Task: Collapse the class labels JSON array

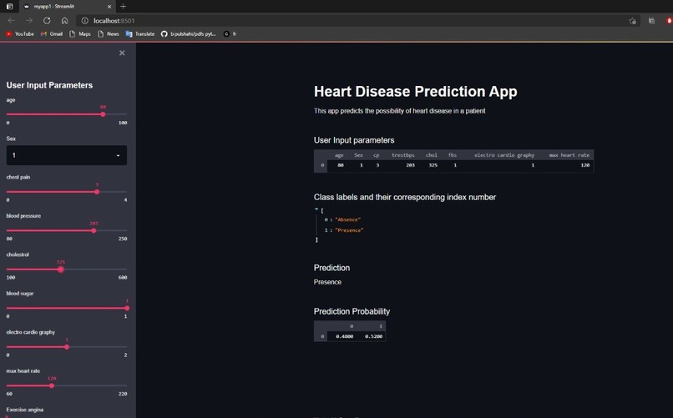Action: (x=316, y=209)
